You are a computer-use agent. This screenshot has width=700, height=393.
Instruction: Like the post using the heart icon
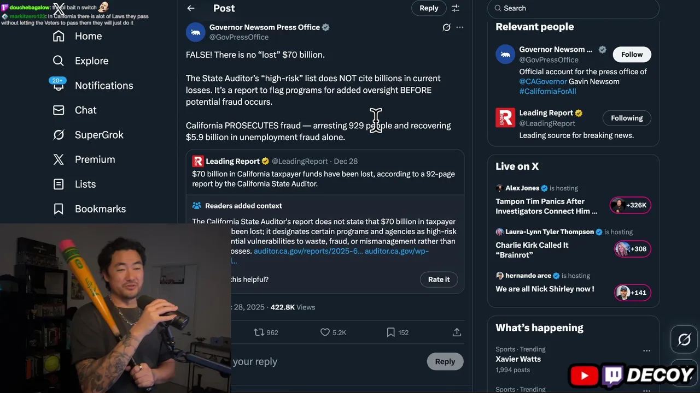pyautogui.click(x=325, y=332)
